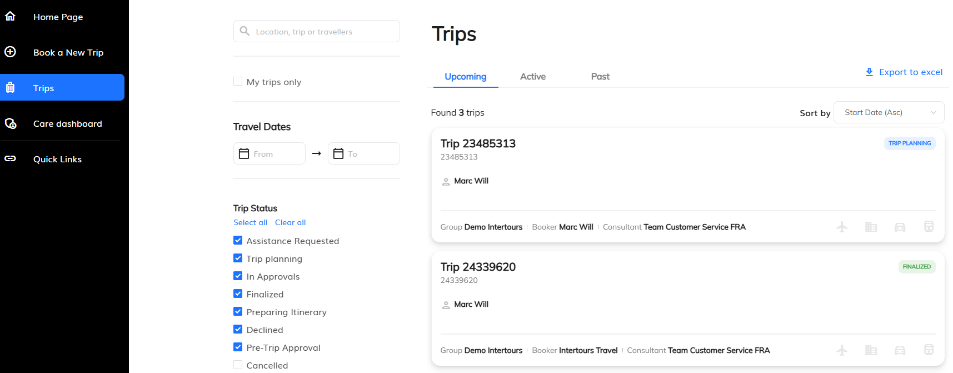Open the From travel date picker
Screen dimensions: 953x373
[270, 153]
